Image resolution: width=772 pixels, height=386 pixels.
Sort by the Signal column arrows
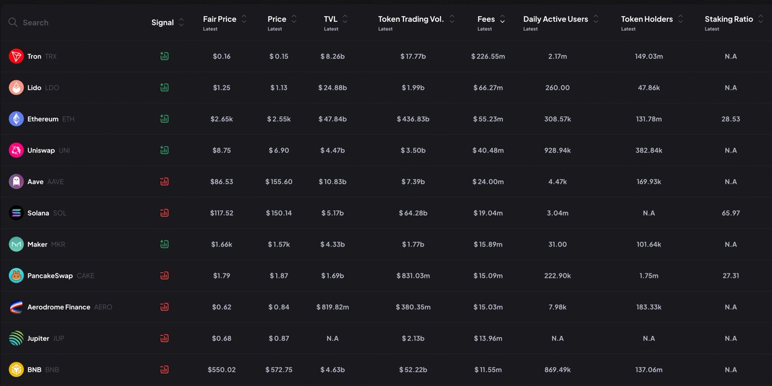click(x=181, y=23)
